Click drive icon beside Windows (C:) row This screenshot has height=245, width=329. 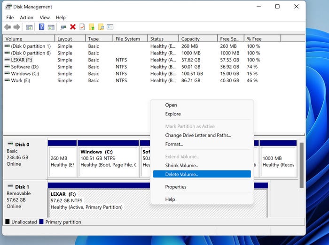point(7,74)
